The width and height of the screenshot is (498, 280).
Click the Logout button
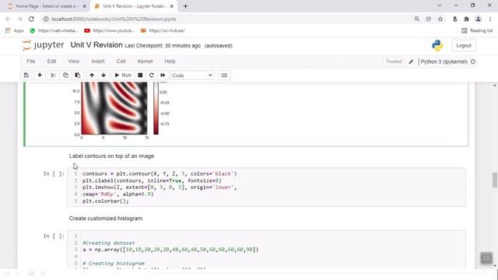coord(464,45)
